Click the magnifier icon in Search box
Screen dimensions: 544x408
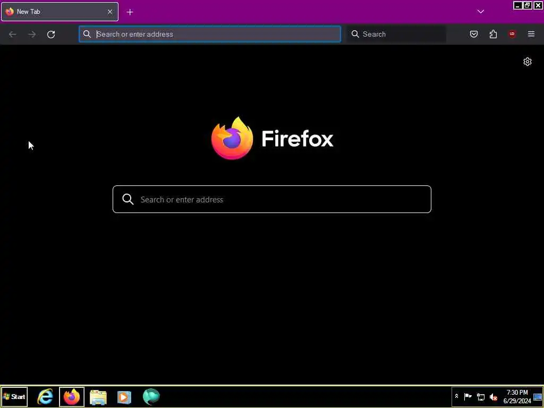point(355,34)
